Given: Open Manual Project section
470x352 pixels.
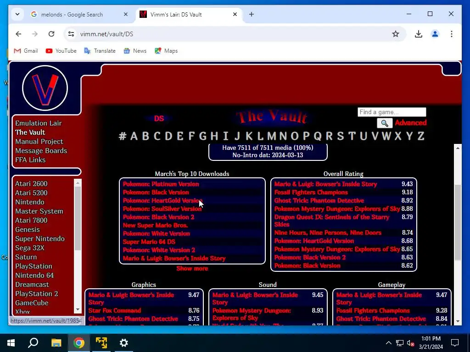Looking at the screenshot, I should tap(39, 142).
